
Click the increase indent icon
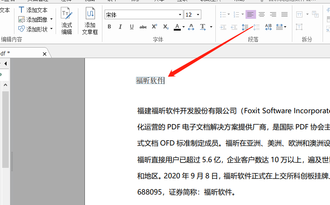tap(223, 27)
